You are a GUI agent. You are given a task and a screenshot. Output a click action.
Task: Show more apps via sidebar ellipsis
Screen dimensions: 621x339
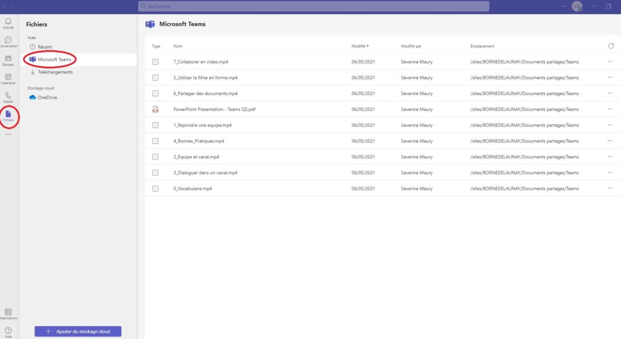tap(8, 135)
